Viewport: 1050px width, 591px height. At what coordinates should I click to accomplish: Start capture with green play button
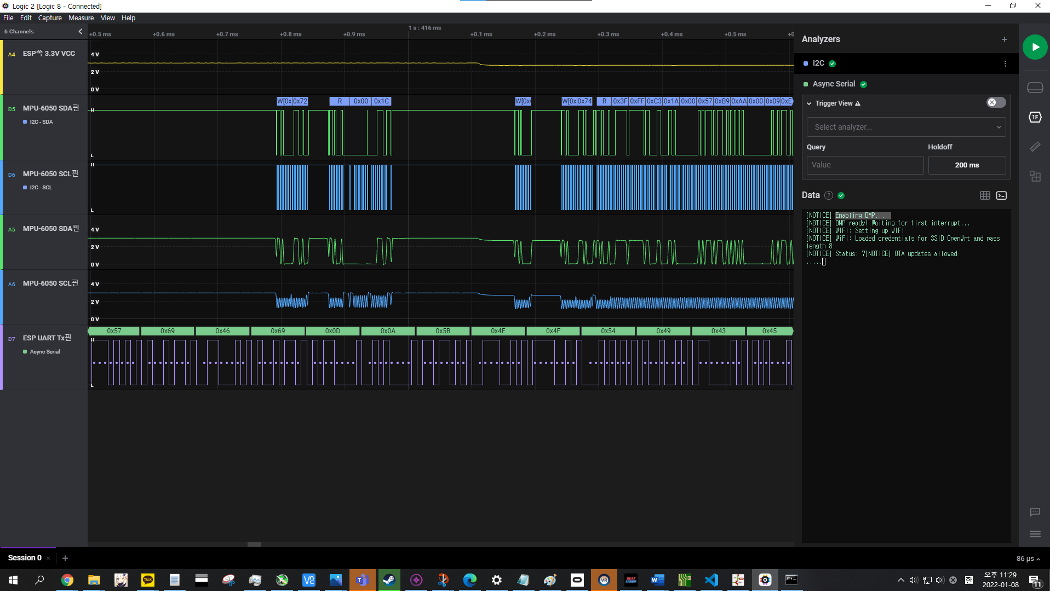coord(1035,47)
